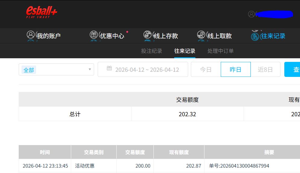Image resolution: width=300 pixels, height=173 pixels.
Task: Click the online deposit hand icon
Action: (147, 35)
